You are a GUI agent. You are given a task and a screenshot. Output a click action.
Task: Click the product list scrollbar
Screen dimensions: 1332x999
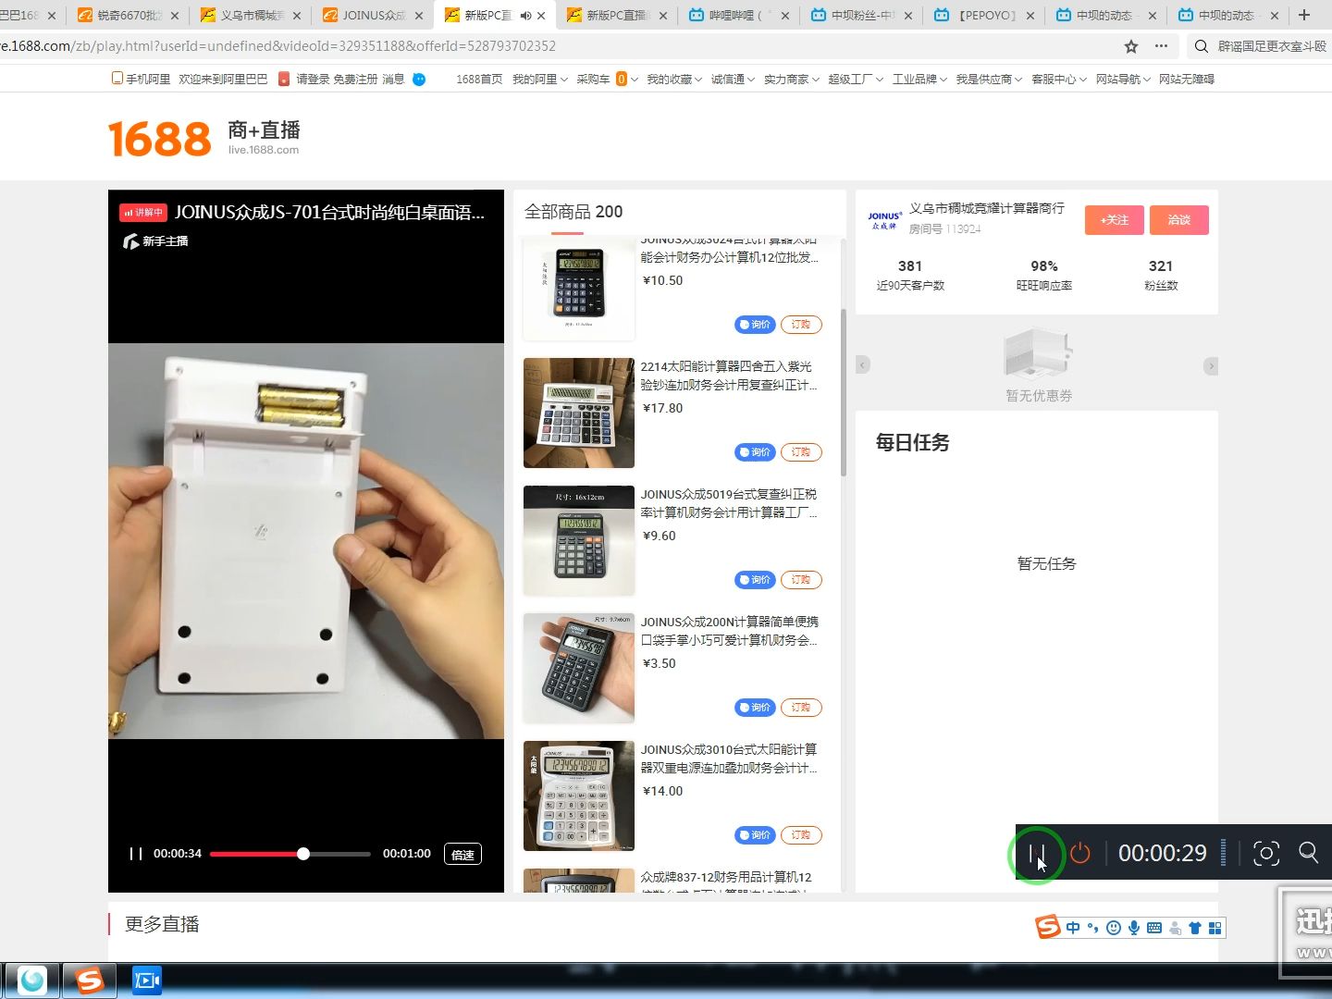843,393
